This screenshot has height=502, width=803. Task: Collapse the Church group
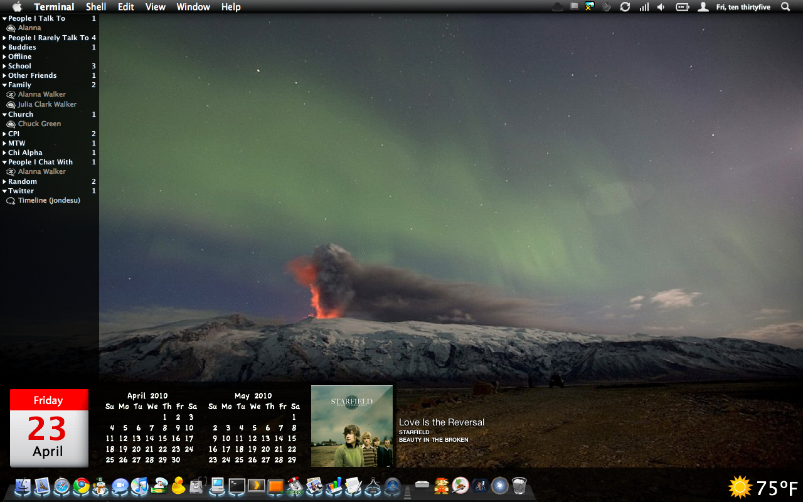pos(4,115)
